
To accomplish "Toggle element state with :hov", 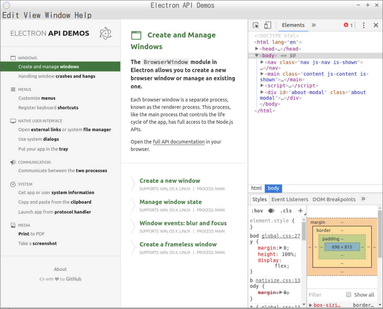I will coord(257,211).
